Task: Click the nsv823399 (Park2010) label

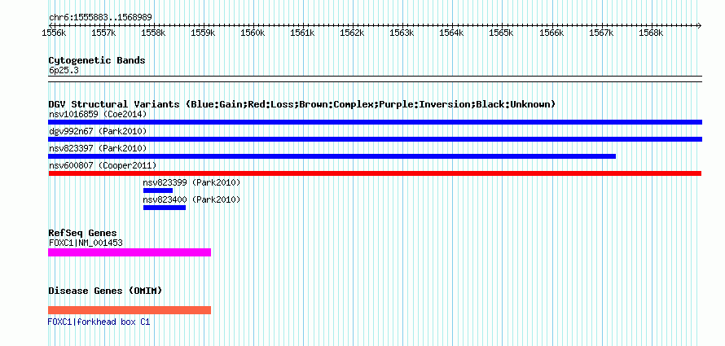Action: (191, 182)
